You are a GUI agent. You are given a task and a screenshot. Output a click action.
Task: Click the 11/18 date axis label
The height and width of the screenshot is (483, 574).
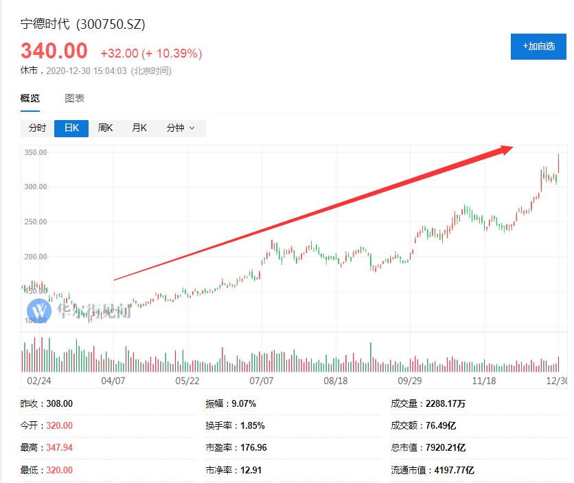484,381
